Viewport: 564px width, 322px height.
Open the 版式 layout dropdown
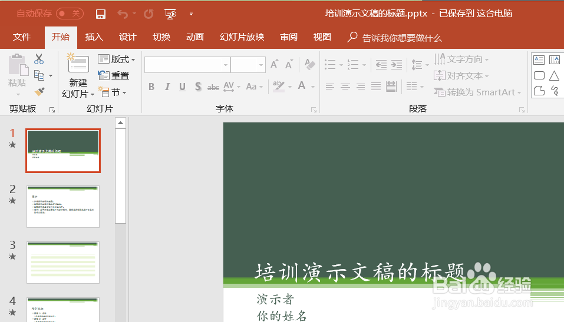(x=116, y=59)
